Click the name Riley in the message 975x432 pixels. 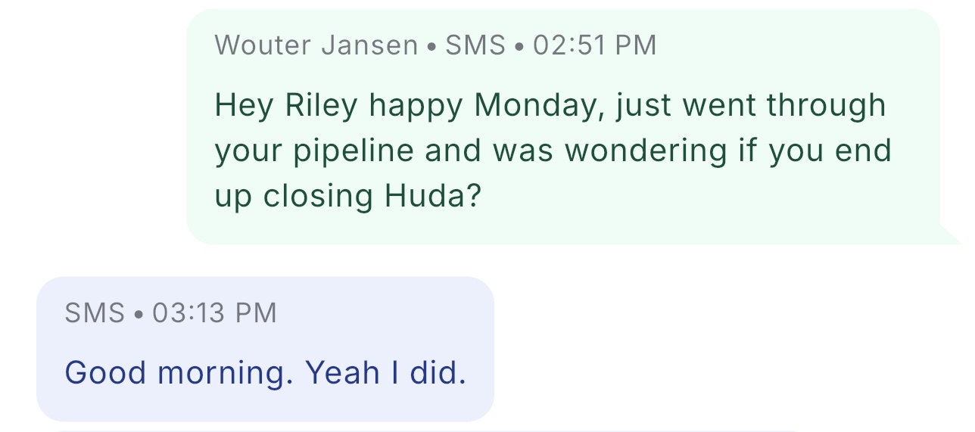pyautogui.click(x=320, y=105)
